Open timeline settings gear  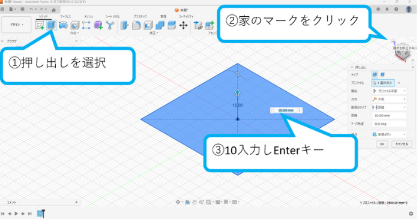click(x=411, y=214)
